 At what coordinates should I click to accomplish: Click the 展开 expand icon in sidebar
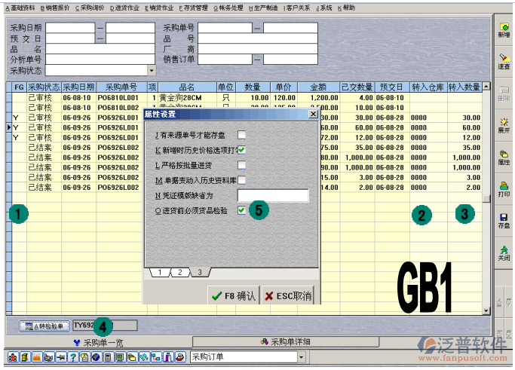click(503, 124)
